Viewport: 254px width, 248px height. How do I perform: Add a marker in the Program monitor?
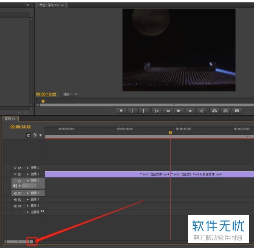[121, 111]
